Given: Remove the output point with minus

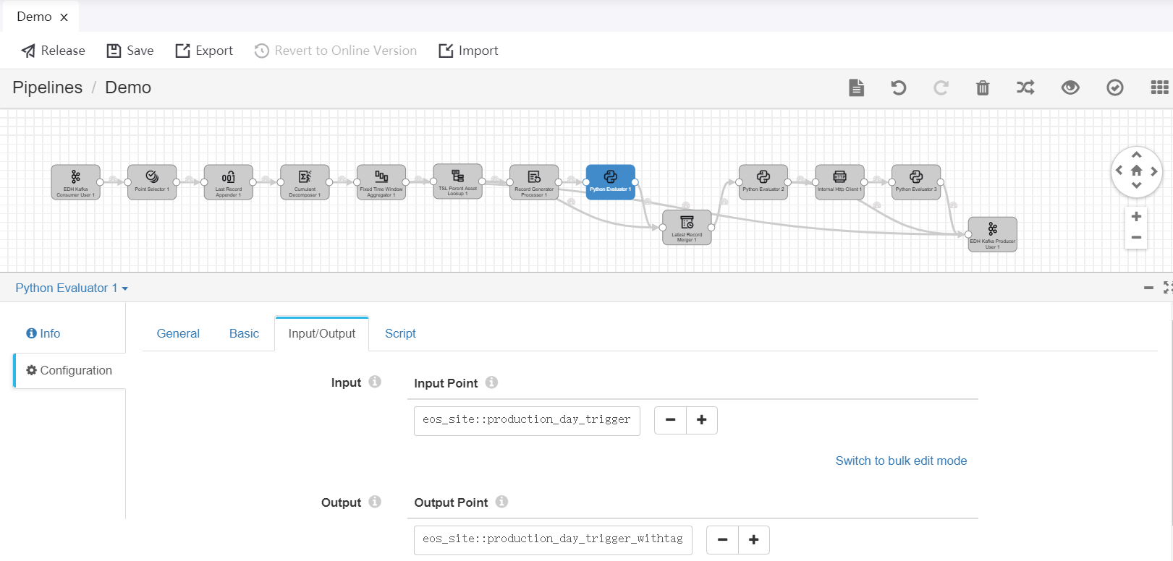Looking at the screenshot, I should 722,540.
